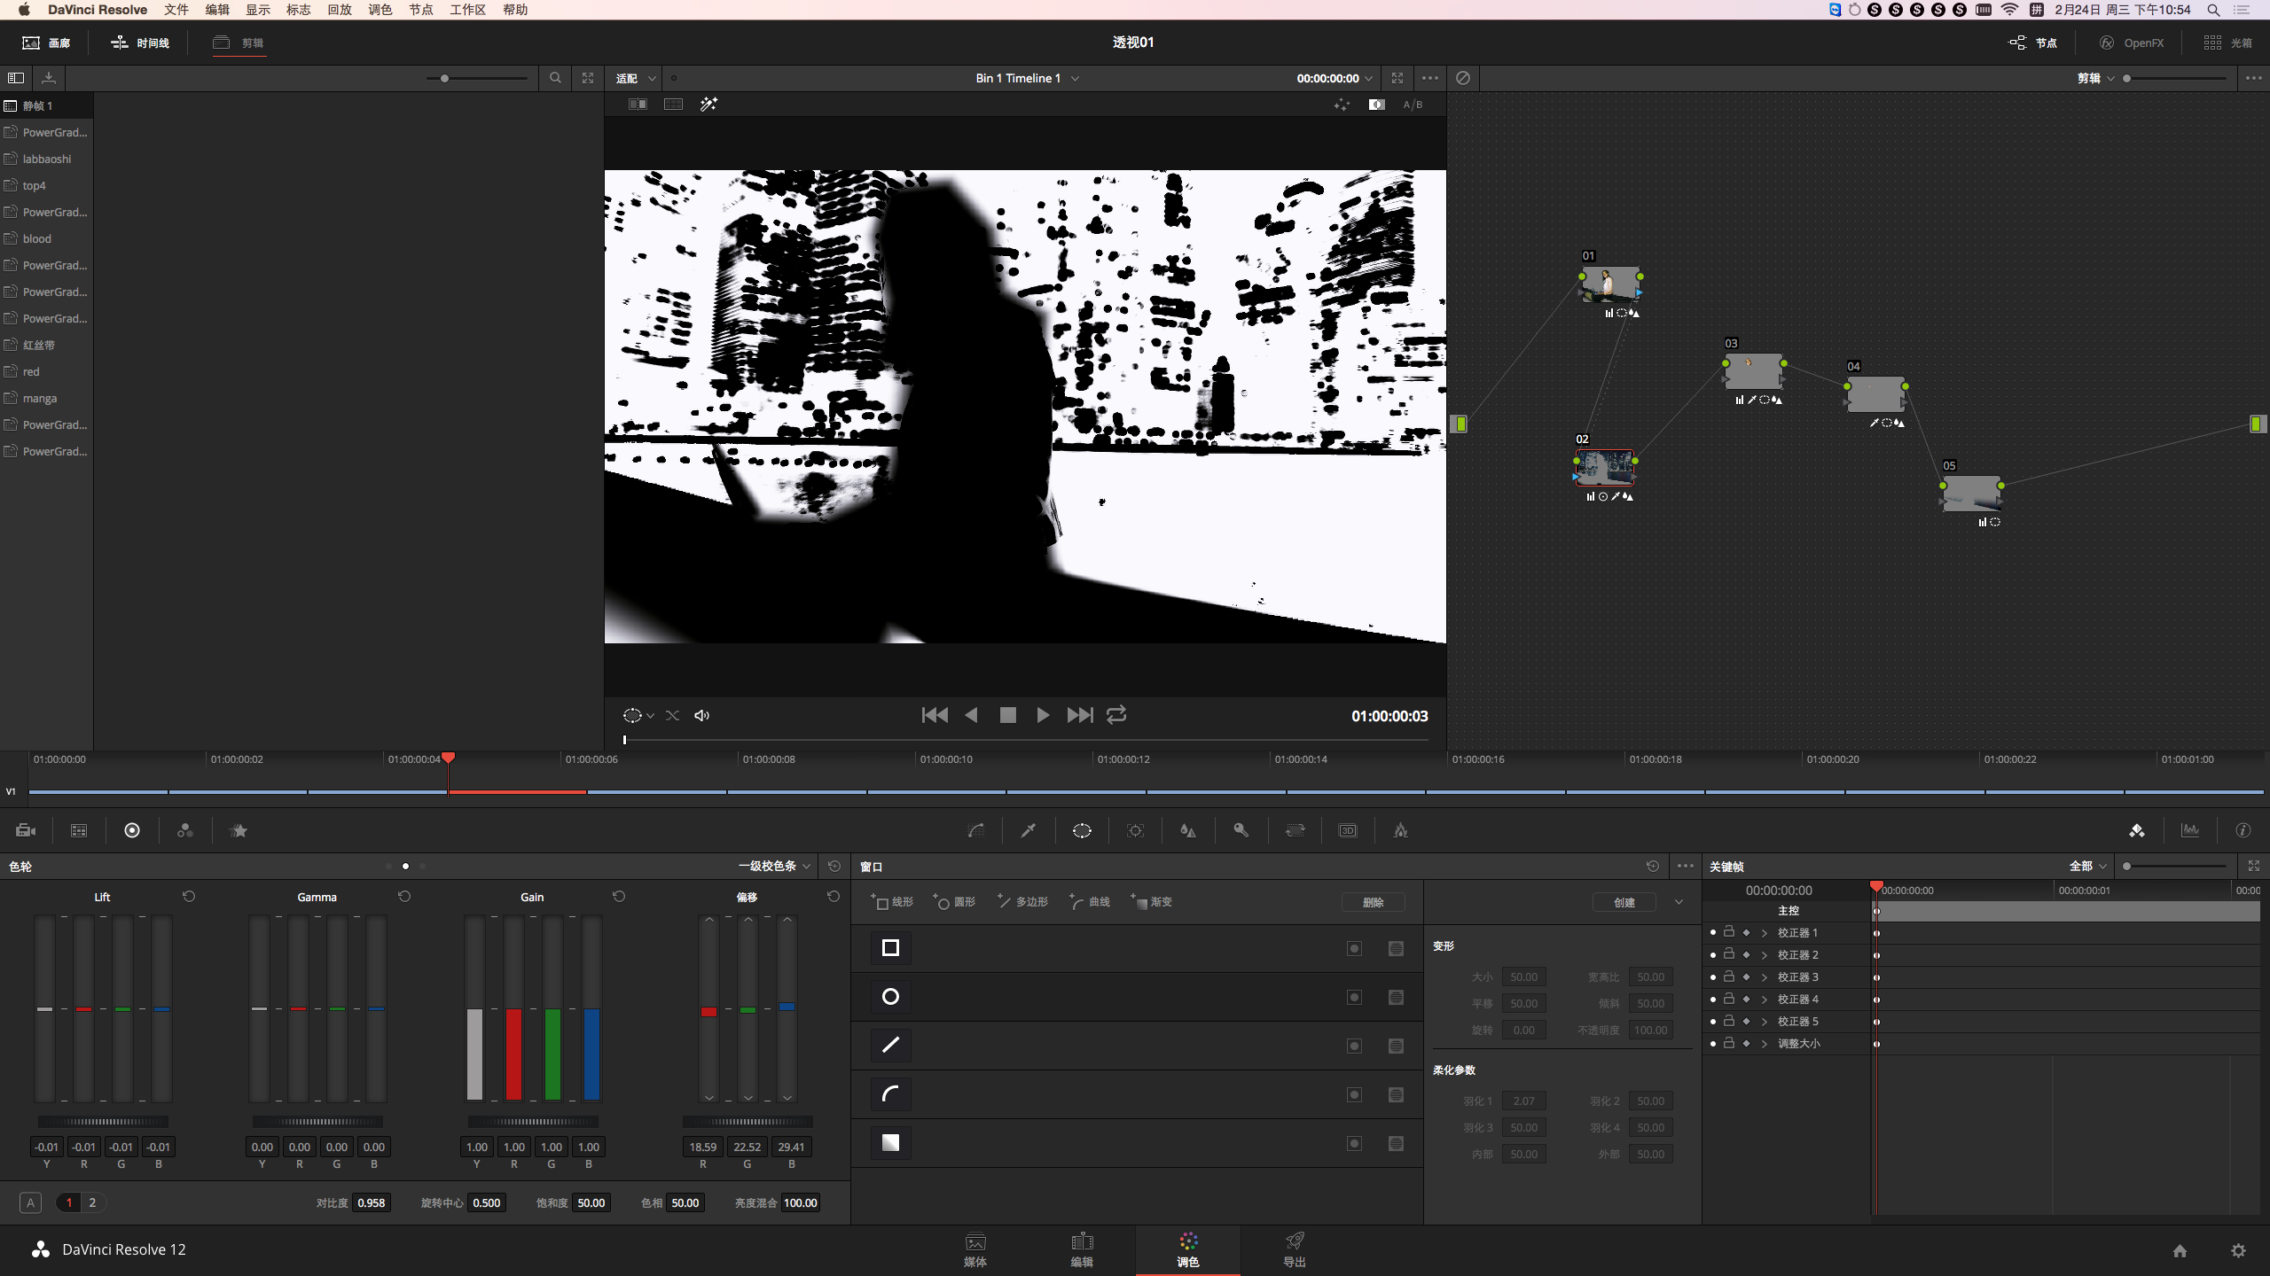Viewport: 2270px width, 1276px height.
Task: Open the Curves palette icon
Action: point(975,830)
